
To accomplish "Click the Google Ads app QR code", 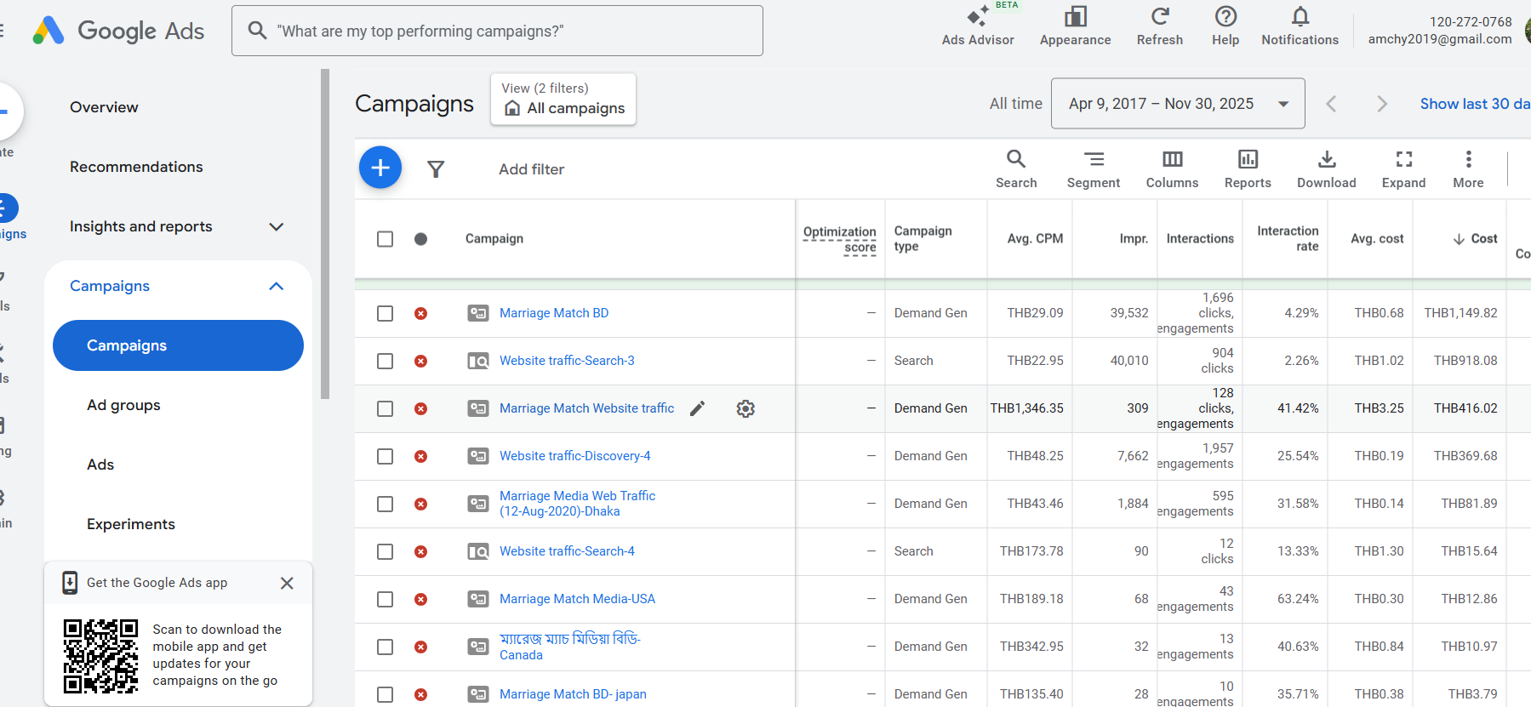I will coord(100,656).
